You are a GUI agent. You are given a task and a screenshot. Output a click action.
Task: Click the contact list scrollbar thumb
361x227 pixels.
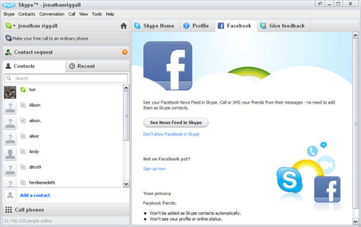[126, 116]
